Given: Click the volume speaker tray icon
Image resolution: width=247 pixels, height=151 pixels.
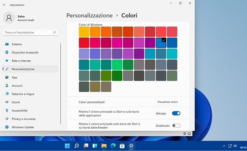Looking at the screenshot, I should (x=235, y=146).
